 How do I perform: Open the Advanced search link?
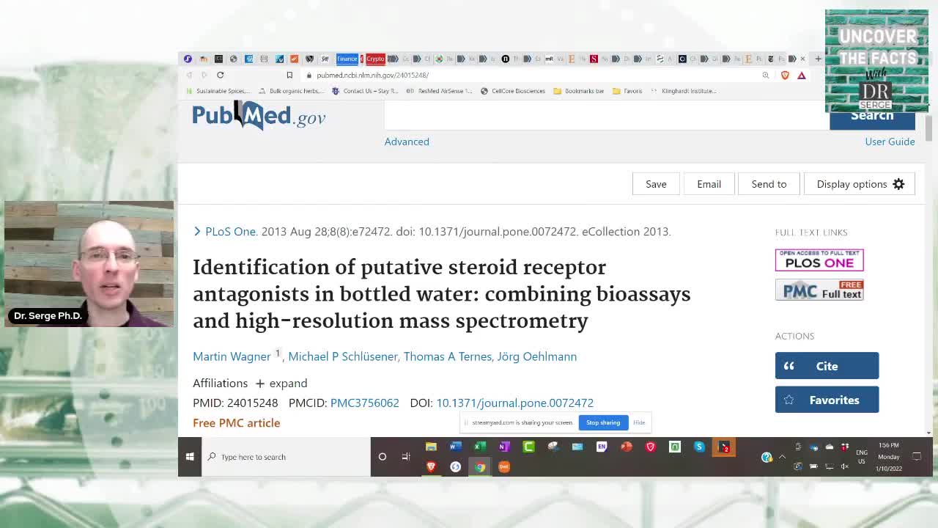click(x=407, y=142)
